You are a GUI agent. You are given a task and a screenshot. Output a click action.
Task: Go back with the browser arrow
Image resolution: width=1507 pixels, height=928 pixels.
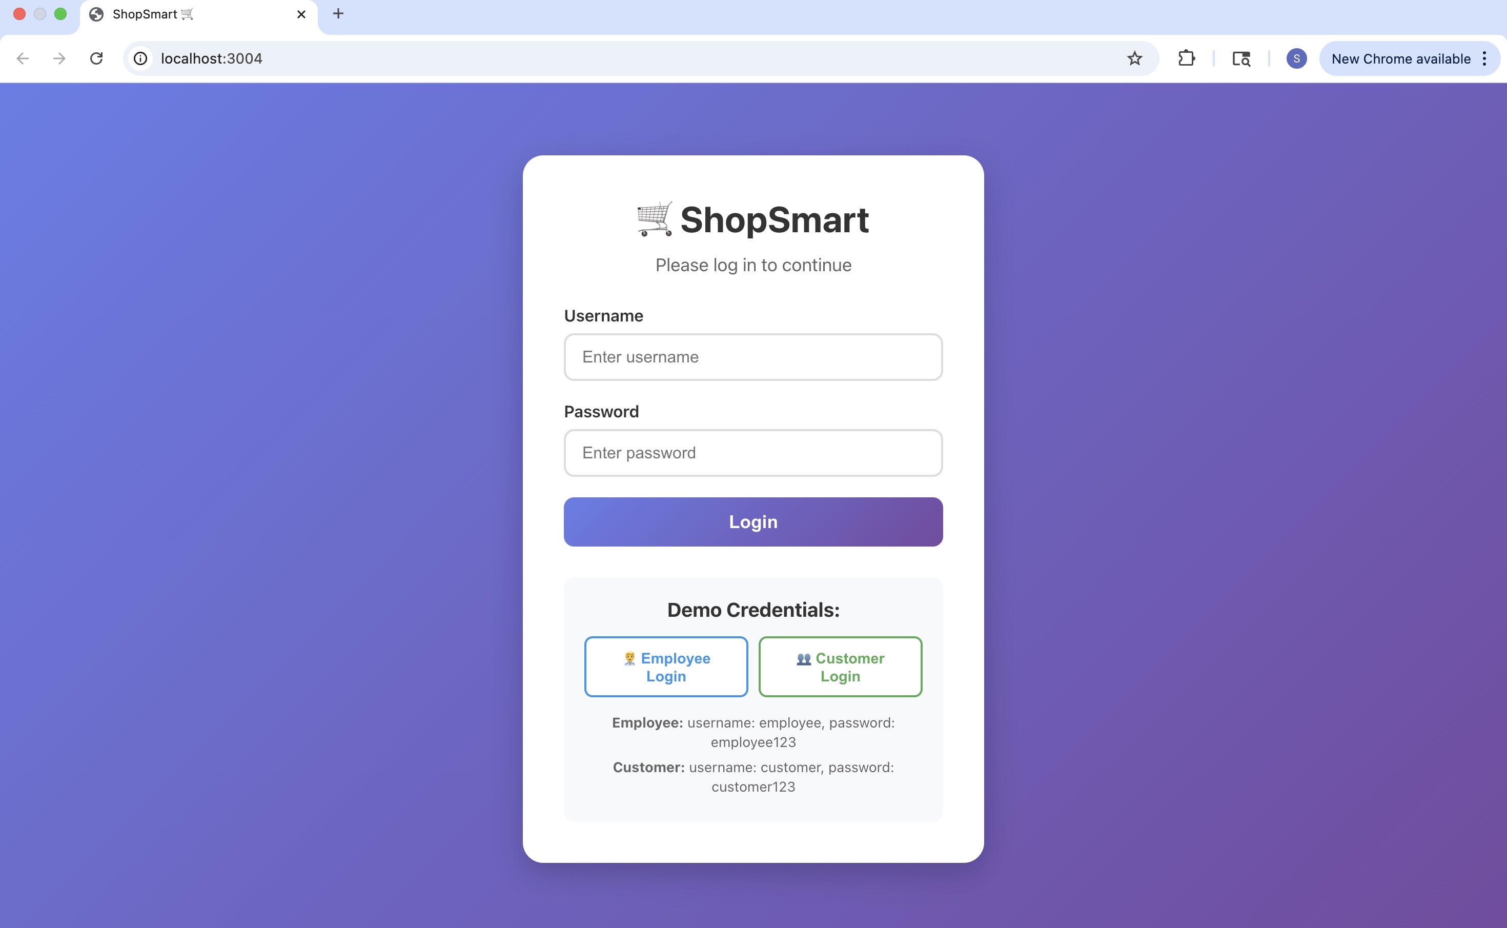23,58
